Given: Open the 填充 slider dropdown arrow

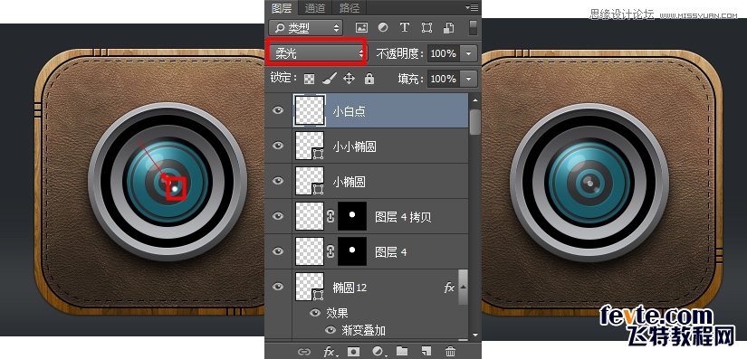Looking at the screenshot, I should (x=469, y=79).
